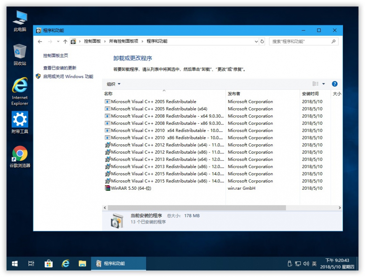Click the search magnifier icon
The image size is (365, 277).
[334, 41]
